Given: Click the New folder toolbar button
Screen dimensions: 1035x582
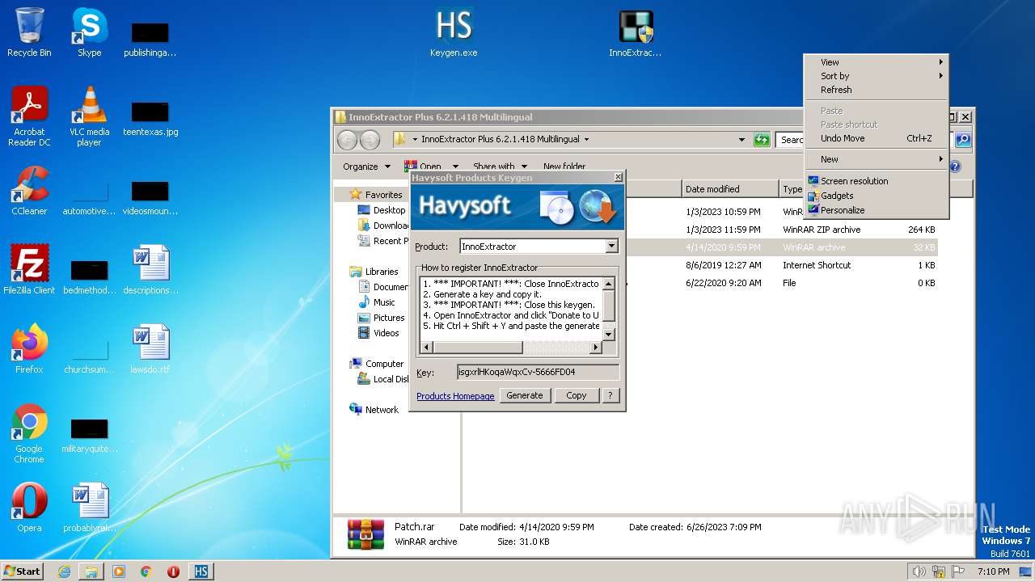Looking at the screenshot, I should pyautogui.click(x=564, y=167).
